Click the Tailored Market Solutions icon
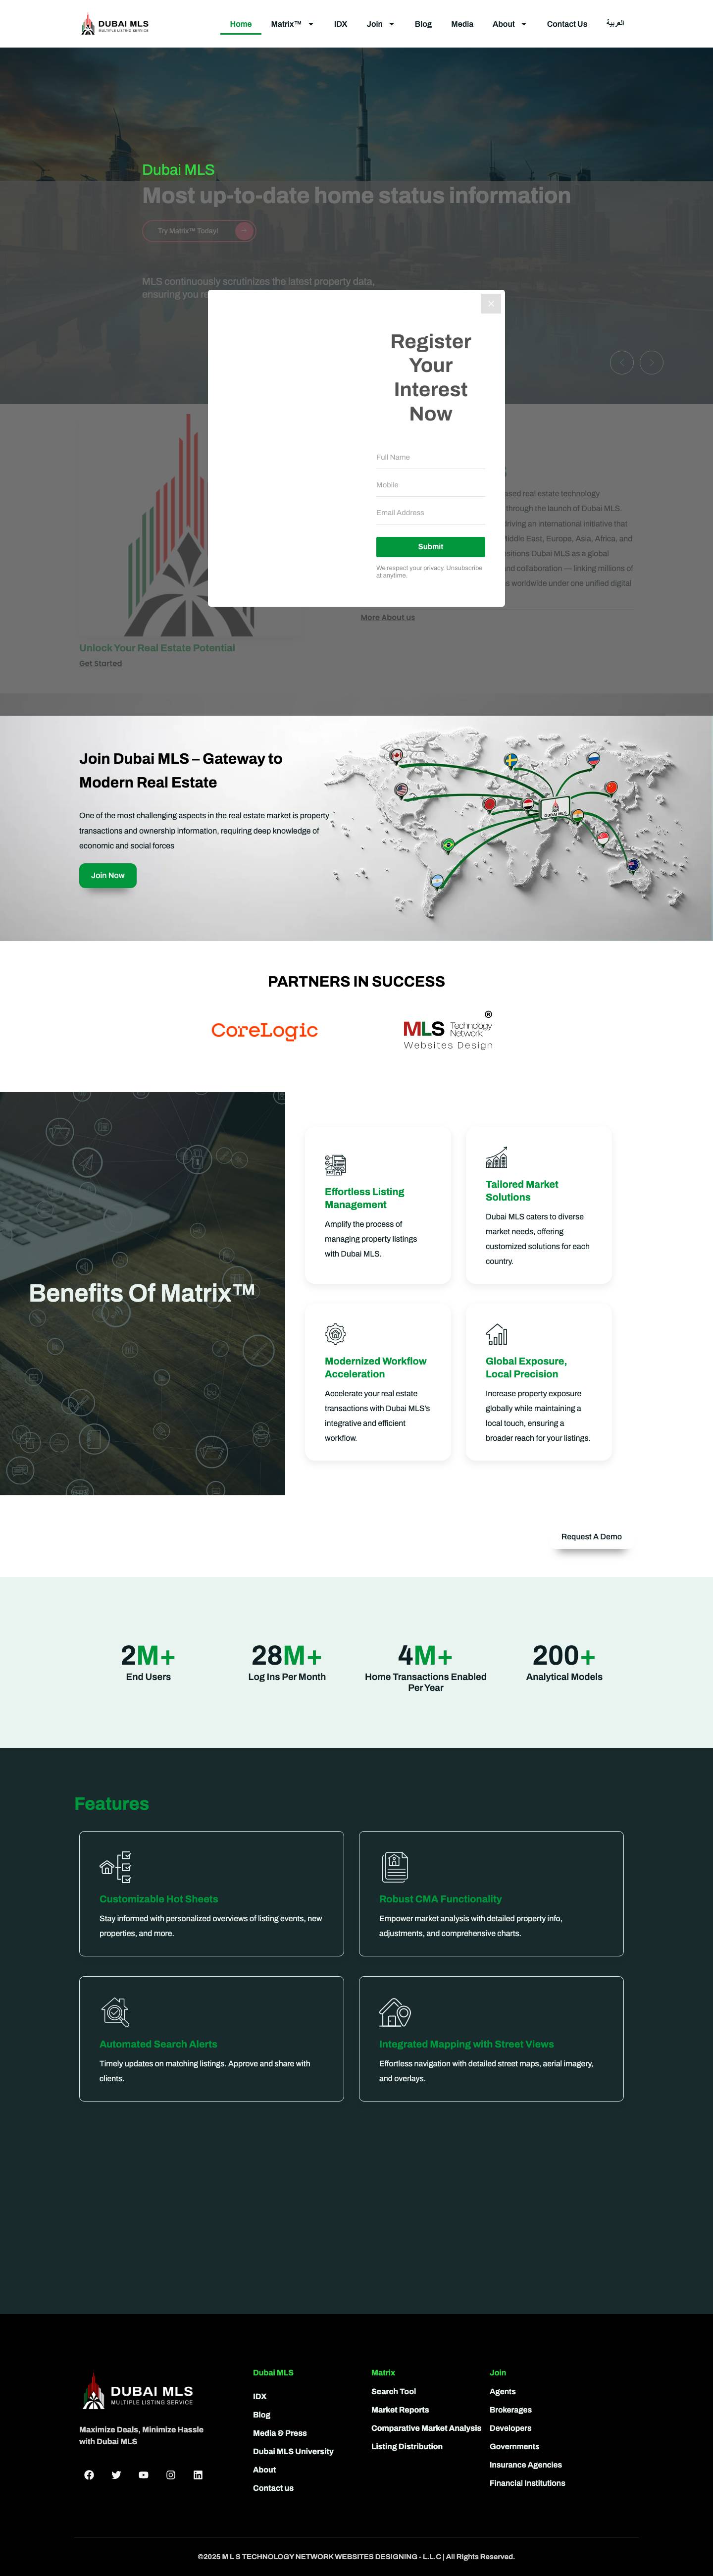 coord(497,1157)
